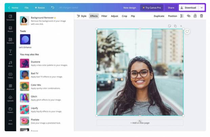The height and width of the screenshot is (137, 210).
Task: Open the Templates sidebar panel
Action: click(10, 18)
